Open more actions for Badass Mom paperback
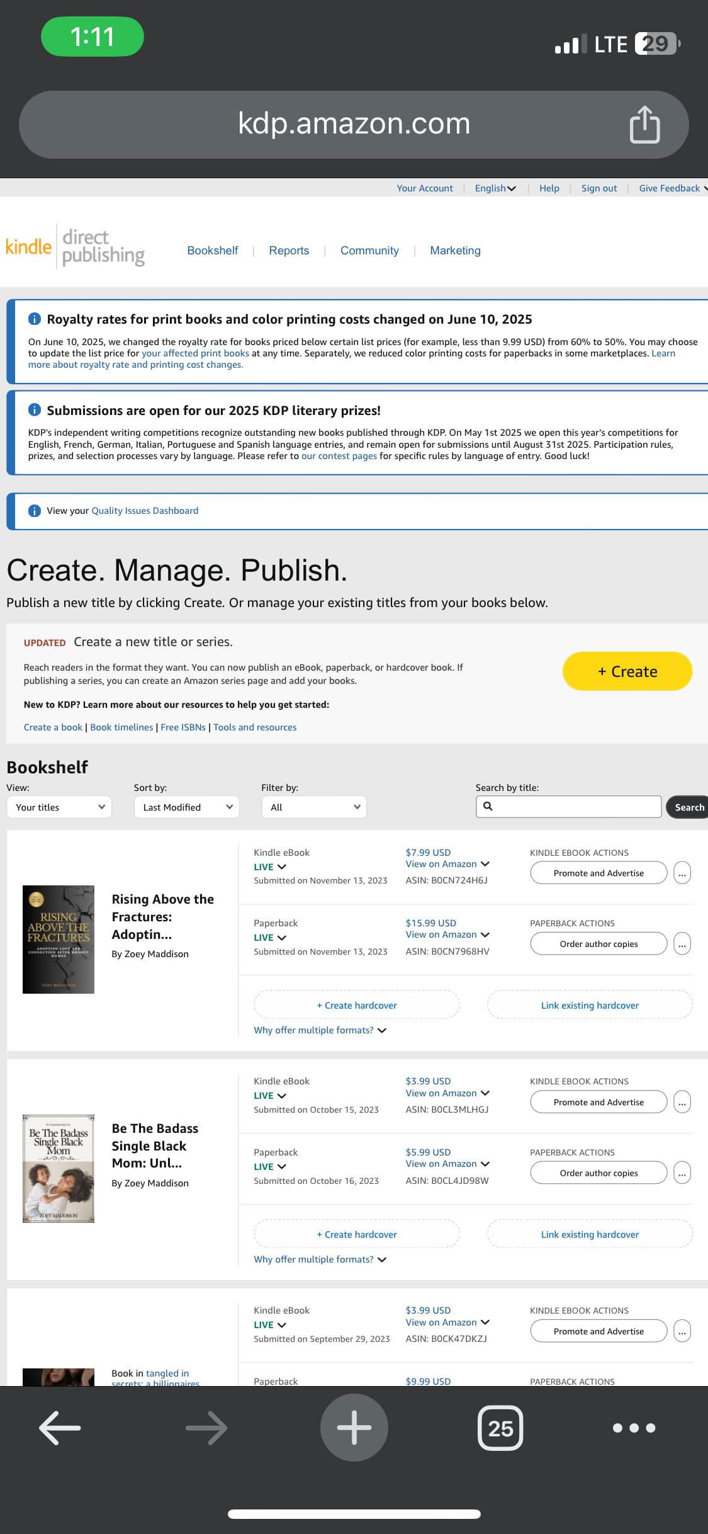708x1534 pixels. point(682,1173)
